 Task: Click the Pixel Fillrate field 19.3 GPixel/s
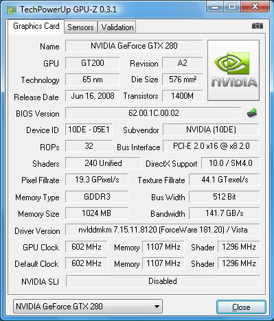coord(97,180)
